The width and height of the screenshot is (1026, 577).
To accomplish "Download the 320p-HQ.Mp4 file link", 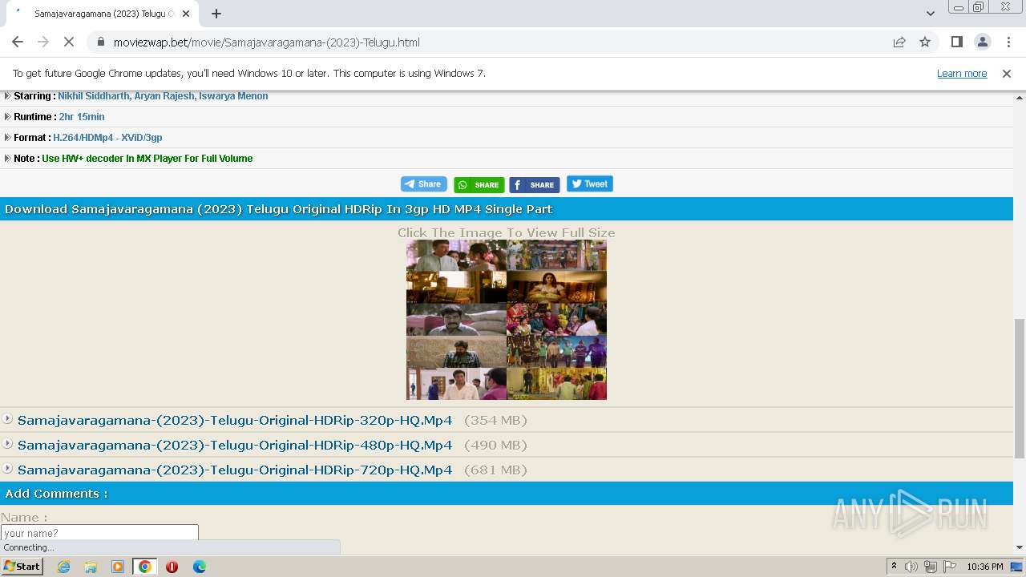I will point(235,420).
